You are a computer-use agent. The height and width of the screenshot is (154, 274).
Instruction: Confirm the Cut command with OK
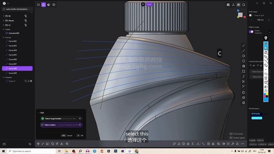pyautogui.click(x=80, y=136)
